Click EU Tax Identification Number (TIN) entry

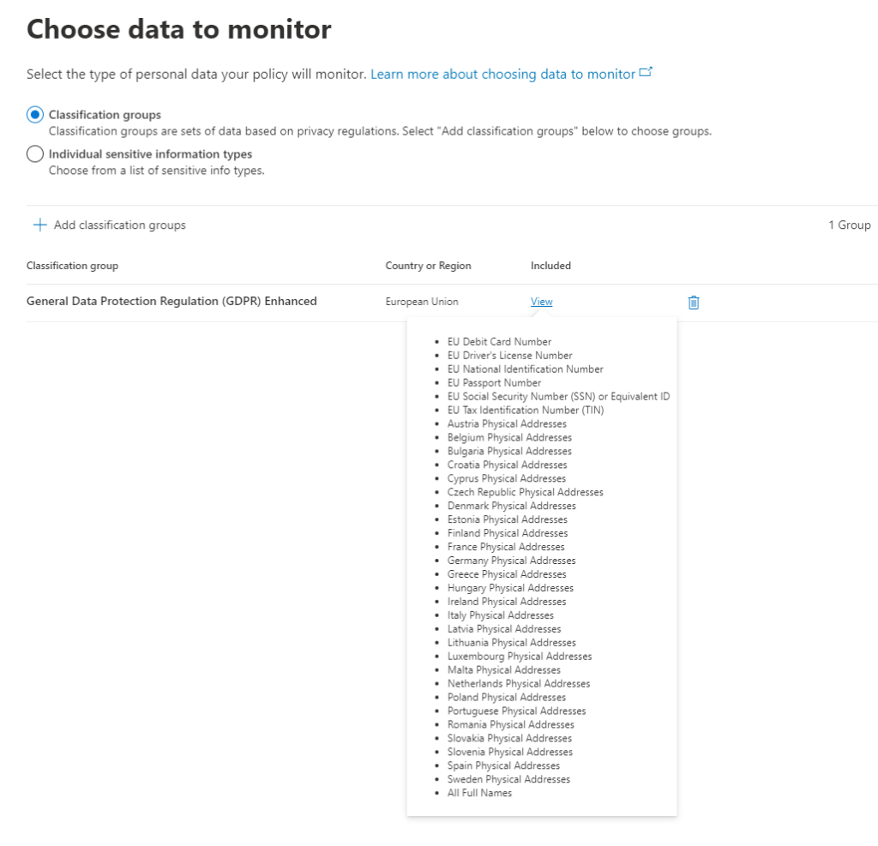click(525, 411)
